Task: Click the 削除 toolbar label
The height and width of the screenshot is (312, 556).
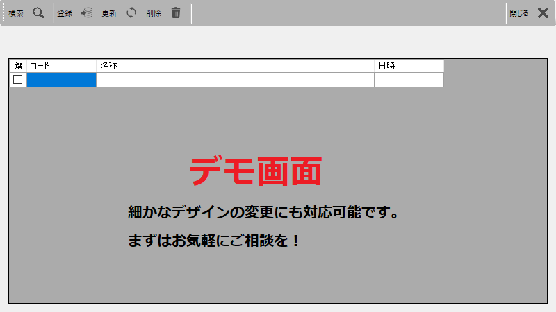Action: click(x=154, y=13)
